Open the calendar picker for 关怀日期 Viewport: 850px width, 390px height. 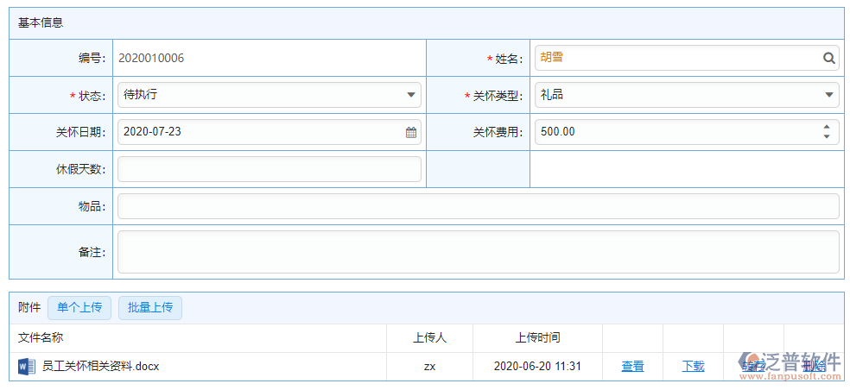pos(411,133)
